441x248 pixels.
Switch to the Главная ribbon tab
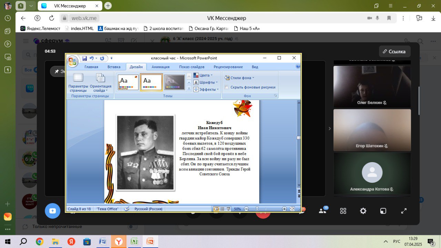coord(91,67)
